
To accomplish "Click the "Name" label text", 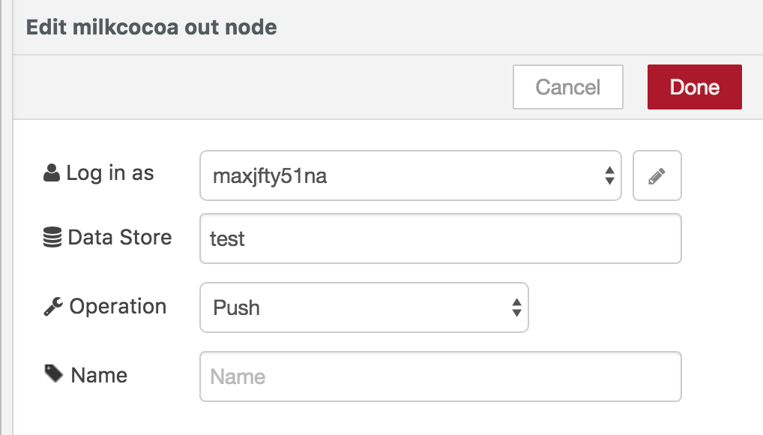I will (x=99, y=375).
